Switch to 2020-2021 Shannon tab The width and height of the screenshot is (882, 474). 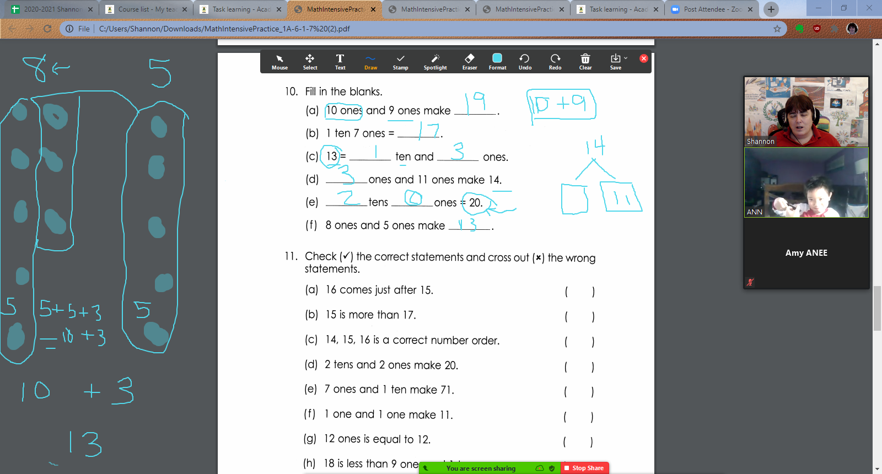52,9
